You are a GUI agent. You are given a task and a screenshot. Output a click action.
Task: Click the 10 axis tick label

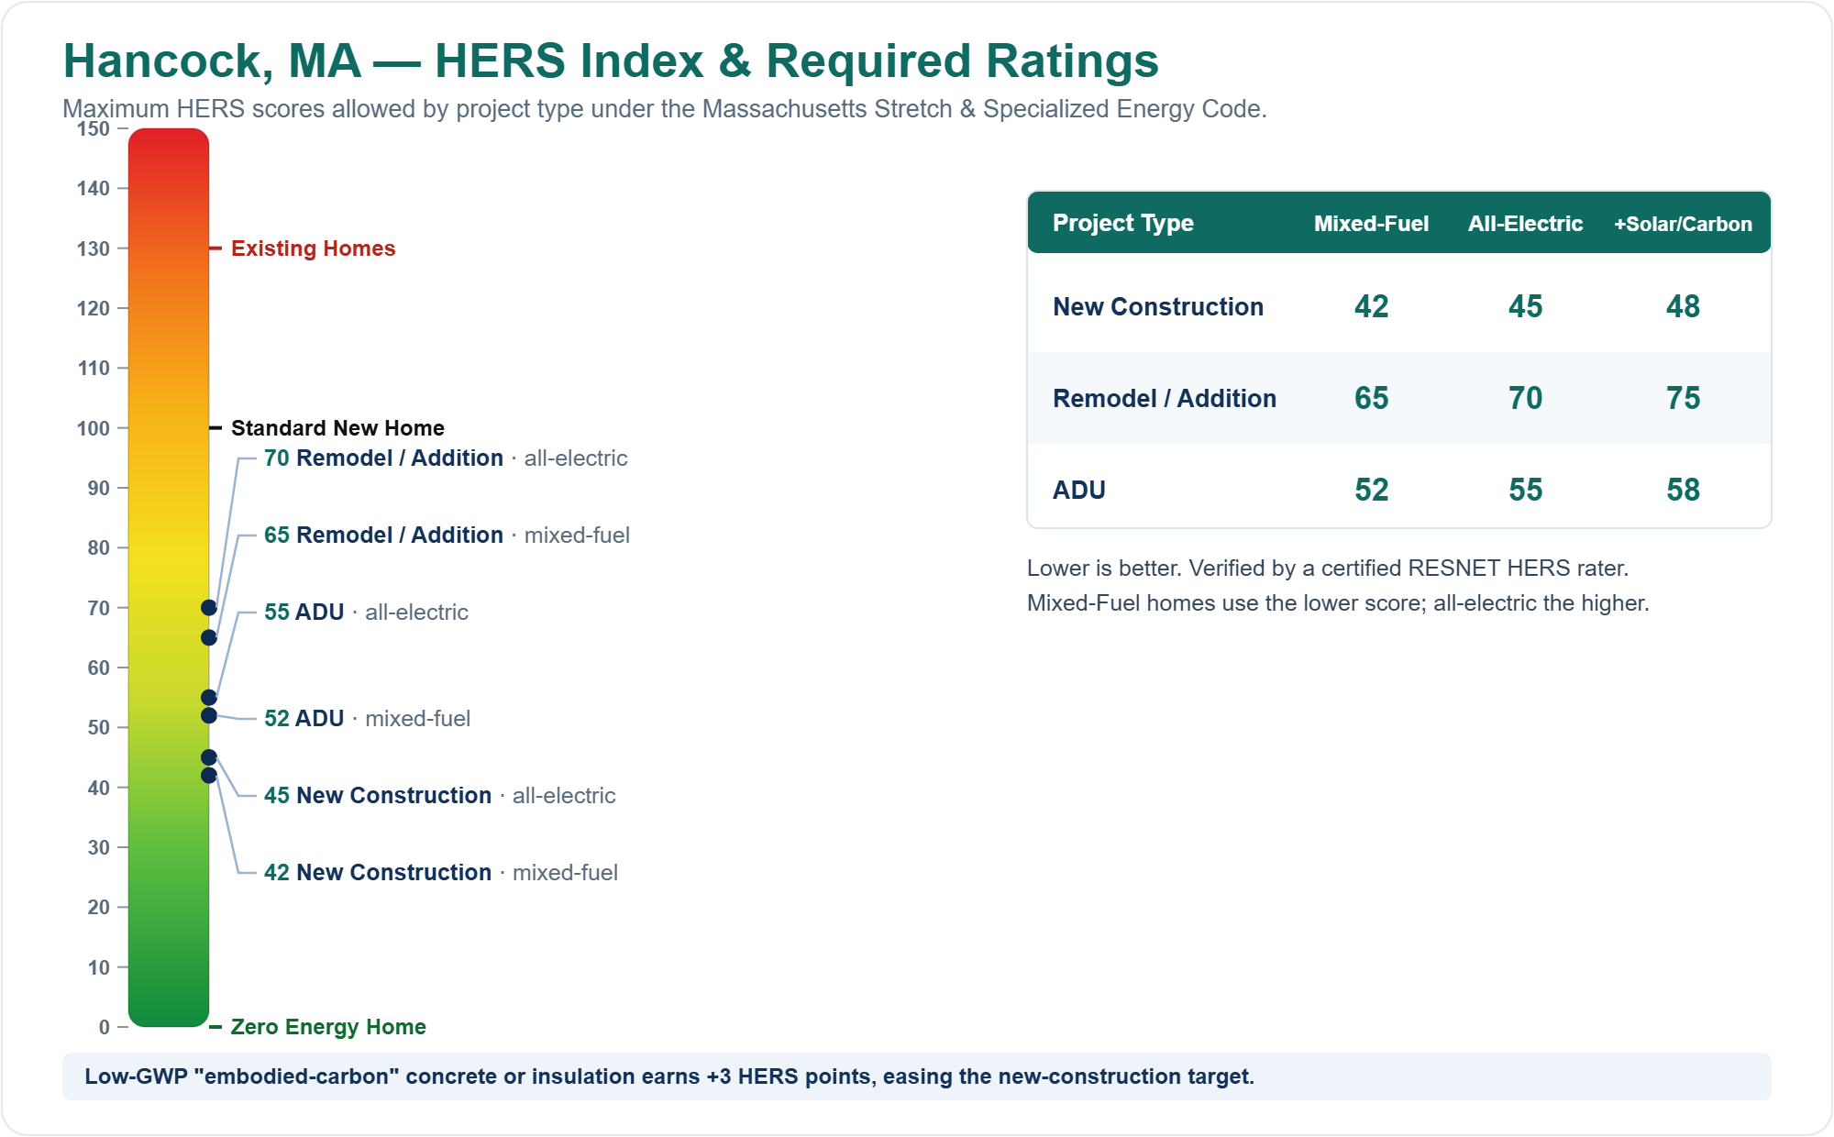click(x=99, y=968)
